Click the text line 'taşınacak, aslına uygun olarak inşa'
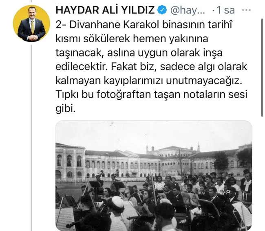Viewport: 265px width, 231px height. pyautogui.click(x=139, y=53)
